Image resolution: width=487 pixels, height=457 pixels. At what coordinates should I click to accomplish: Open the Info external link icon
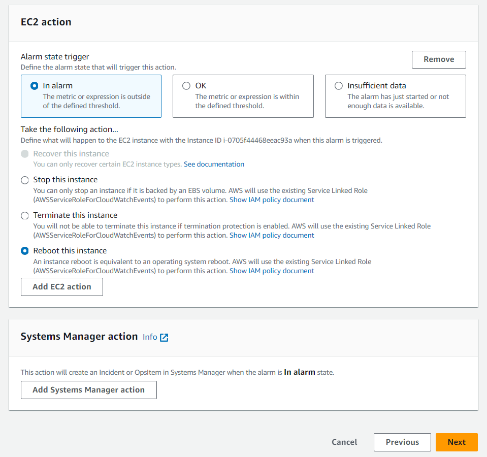coord(164,337)
